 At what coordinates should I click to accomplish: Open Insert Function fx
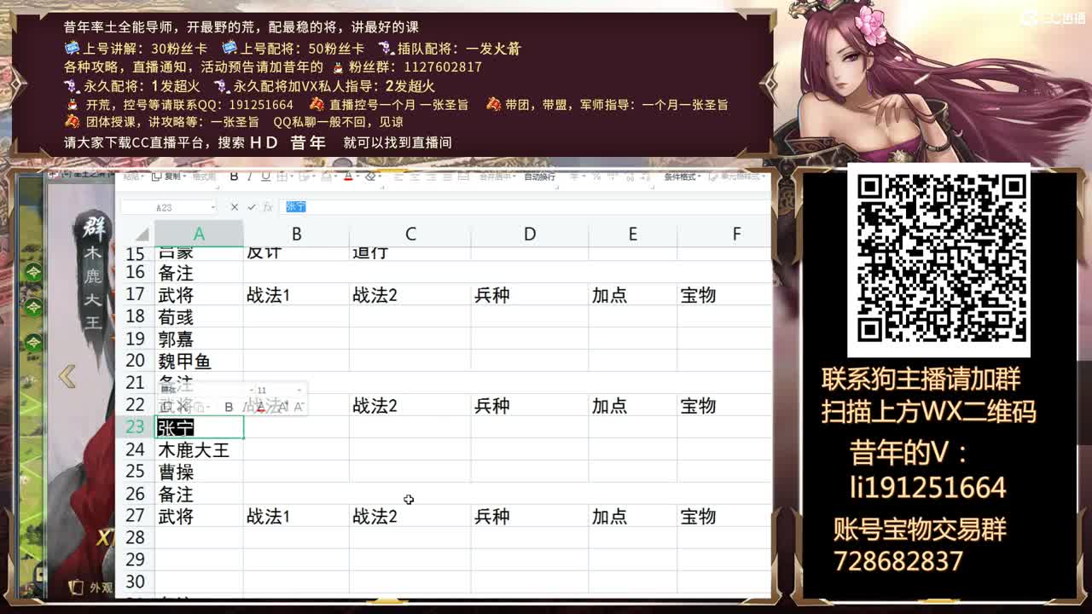click(x=268, y=206)
